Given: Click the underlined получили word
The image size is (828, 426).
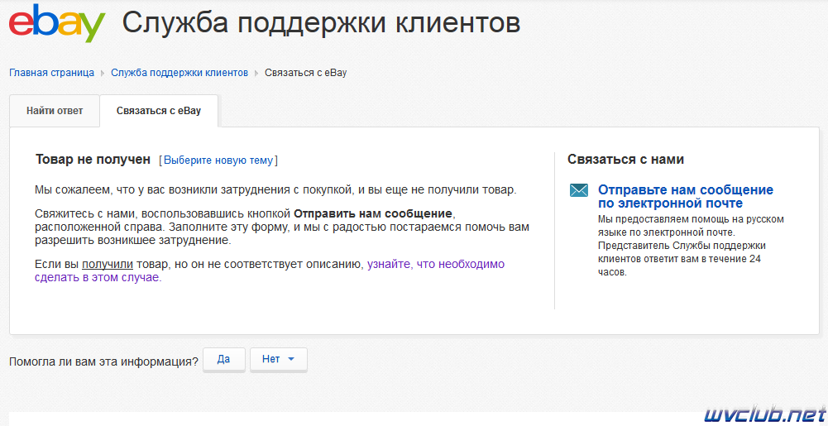Looking at the screenshot, I should pyautogui.click(x=108, y=265).
